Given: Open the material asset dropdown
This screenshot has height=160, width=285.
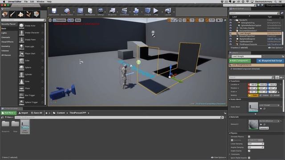Looking at the screenshot, I should pos(269,121).
